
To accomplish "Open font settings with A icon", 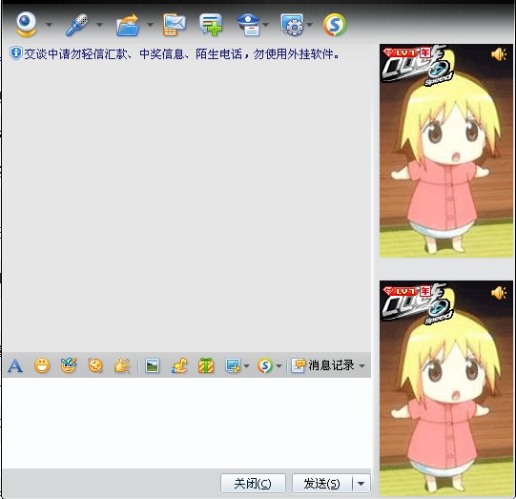I will (x=15, y=365).
